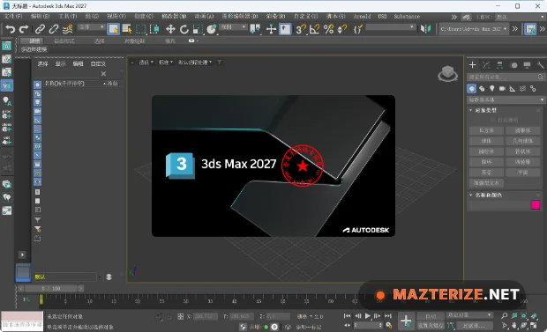Enable the 自动栅格 checkbox
The image size is (547, 332).
(x=492, y=120)
